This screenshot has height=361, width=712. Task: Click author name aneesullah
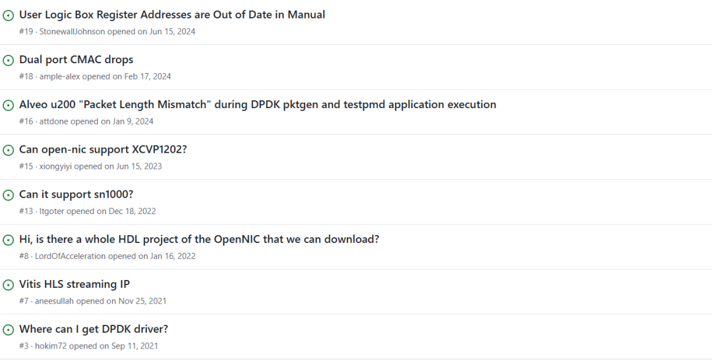point(55,300)
